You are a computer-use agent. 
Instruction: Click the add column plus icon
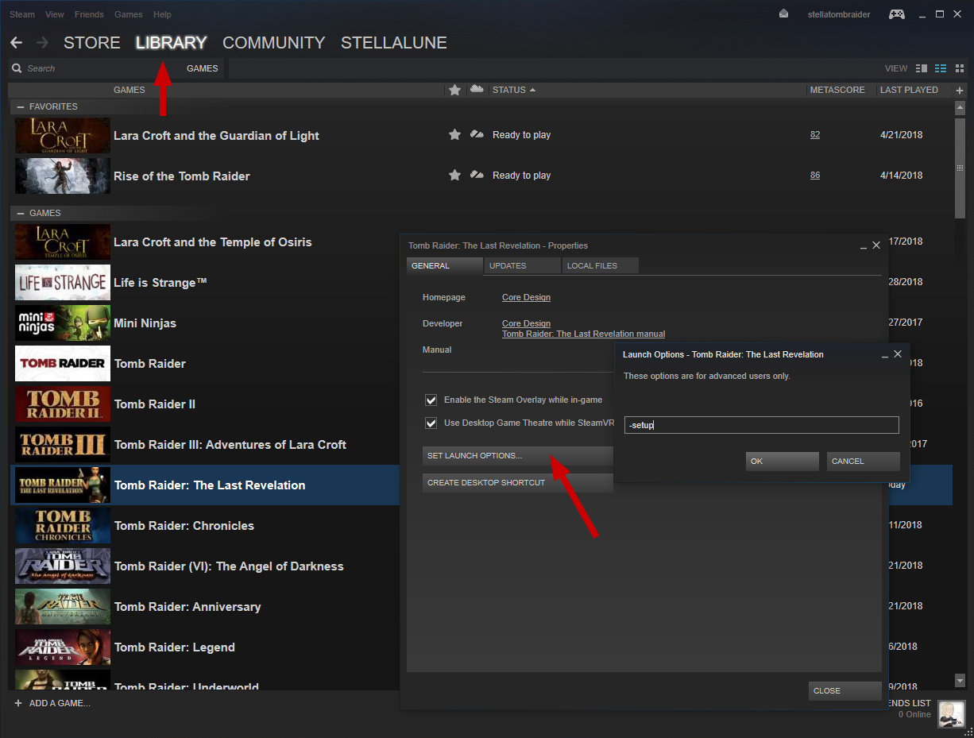[959, 91]
